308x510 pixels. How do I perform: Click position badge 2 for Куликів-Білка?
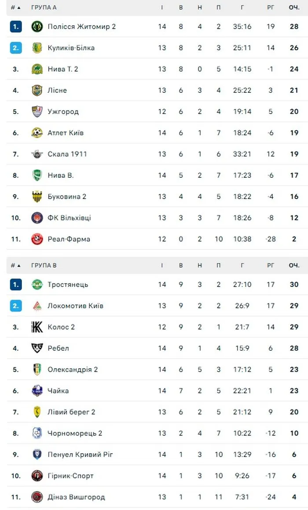(16, 48)
